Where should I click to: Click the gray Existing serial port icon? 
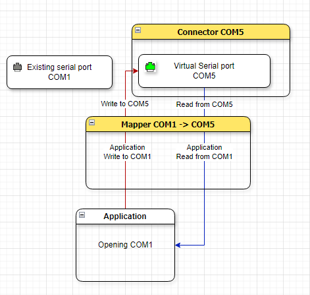point(17,67)
